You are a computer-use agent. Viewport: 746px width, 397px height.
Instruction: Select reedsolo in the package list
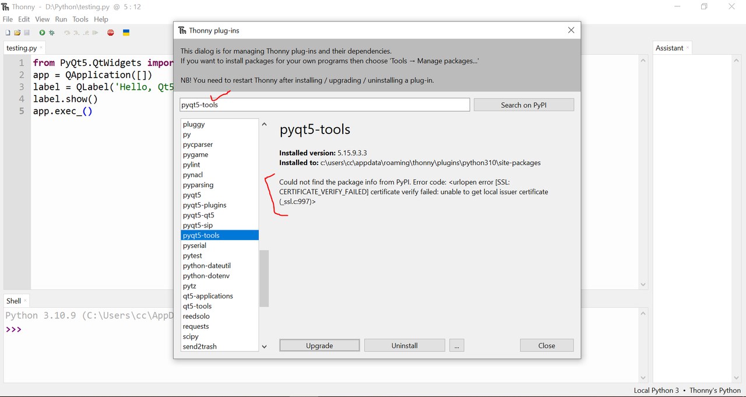(x=220, y=316)
